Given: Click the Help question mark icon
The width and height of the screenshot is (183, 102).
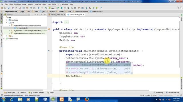Looking at the screenshot, I should 101,8.
